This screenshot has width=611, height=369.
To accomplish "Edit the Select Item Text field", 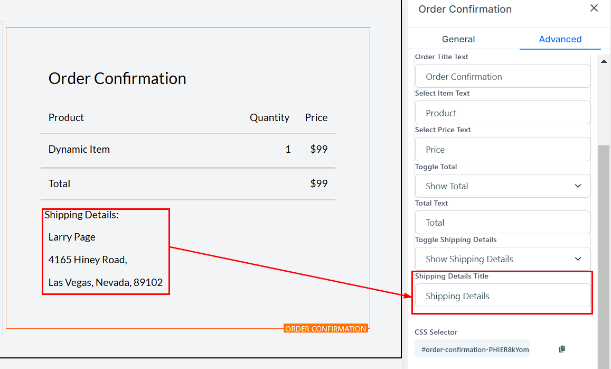I will pos(502,113).
